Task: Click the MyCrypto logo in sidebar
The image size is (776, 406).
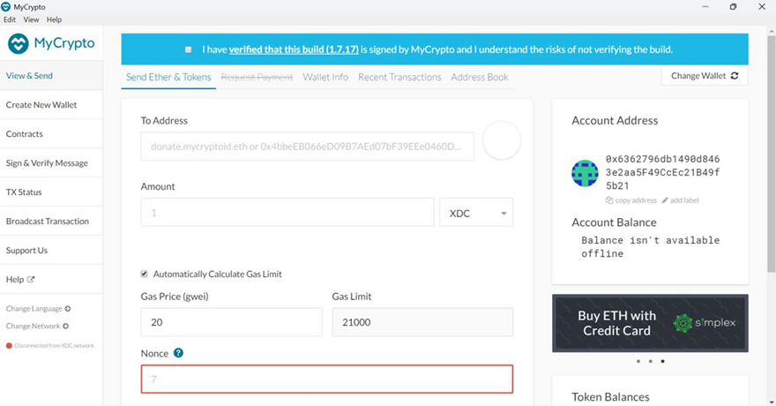Action: (50, 43)
